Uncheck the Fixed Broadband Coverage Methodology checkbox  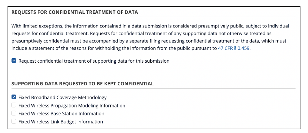click(x=14, y=97)
